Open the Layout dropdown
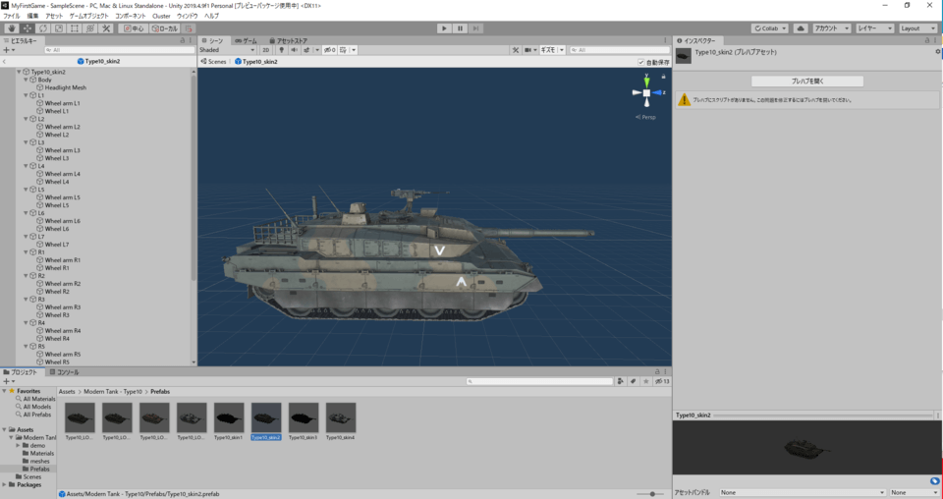 (919, 28)
